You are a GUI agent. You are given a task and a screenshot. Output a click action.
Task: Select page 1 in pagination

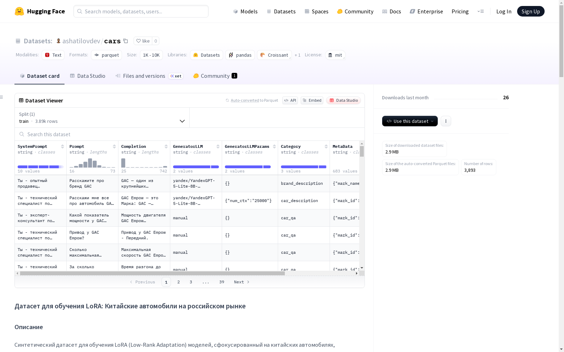click(166, 282)
